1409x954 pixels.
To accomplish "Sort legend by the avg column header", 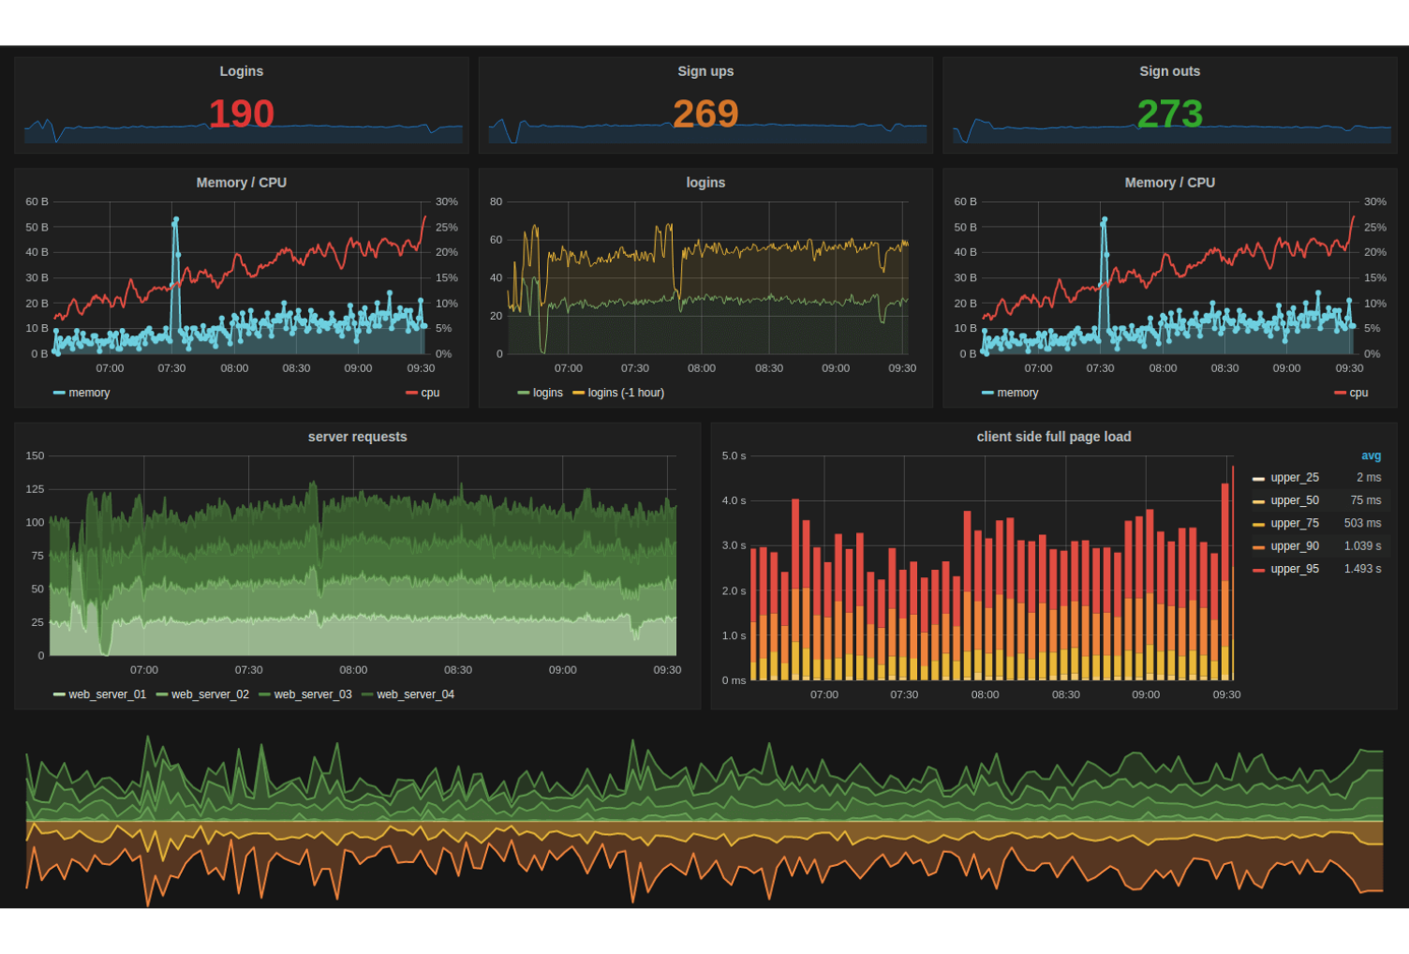I will point(1371,455).
